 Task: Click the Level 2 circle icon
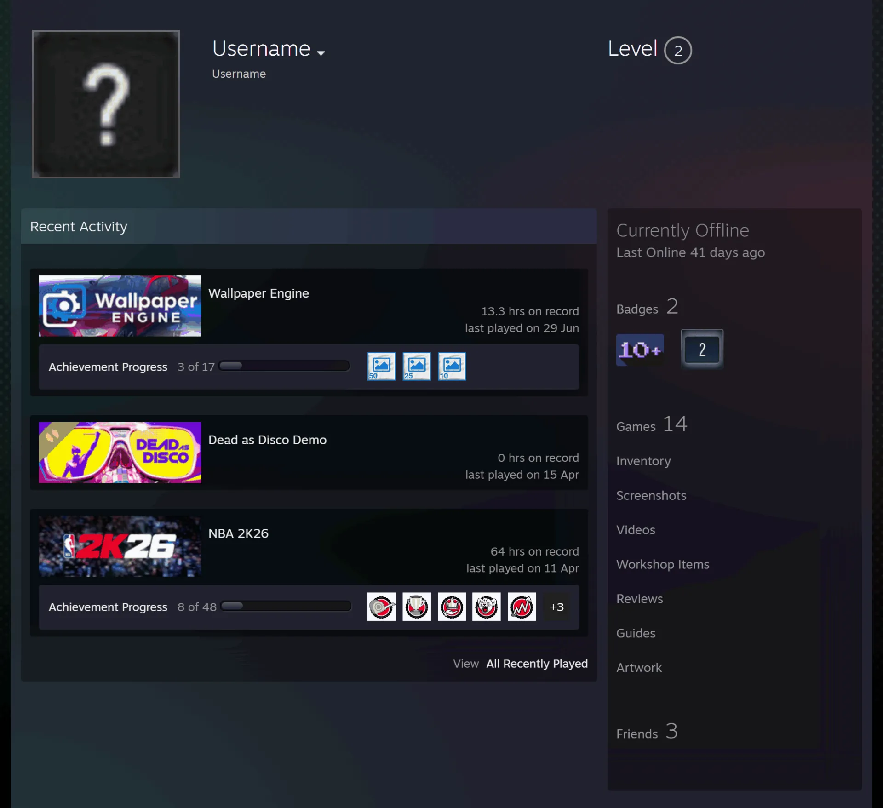(x=678, y=50)
